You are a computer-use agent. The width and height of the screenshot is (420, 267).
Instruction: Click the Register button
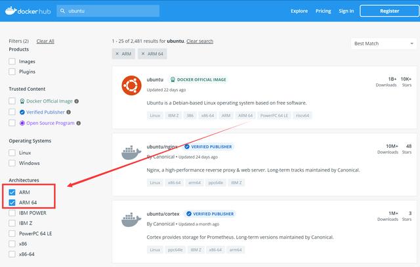click(389, 11)
